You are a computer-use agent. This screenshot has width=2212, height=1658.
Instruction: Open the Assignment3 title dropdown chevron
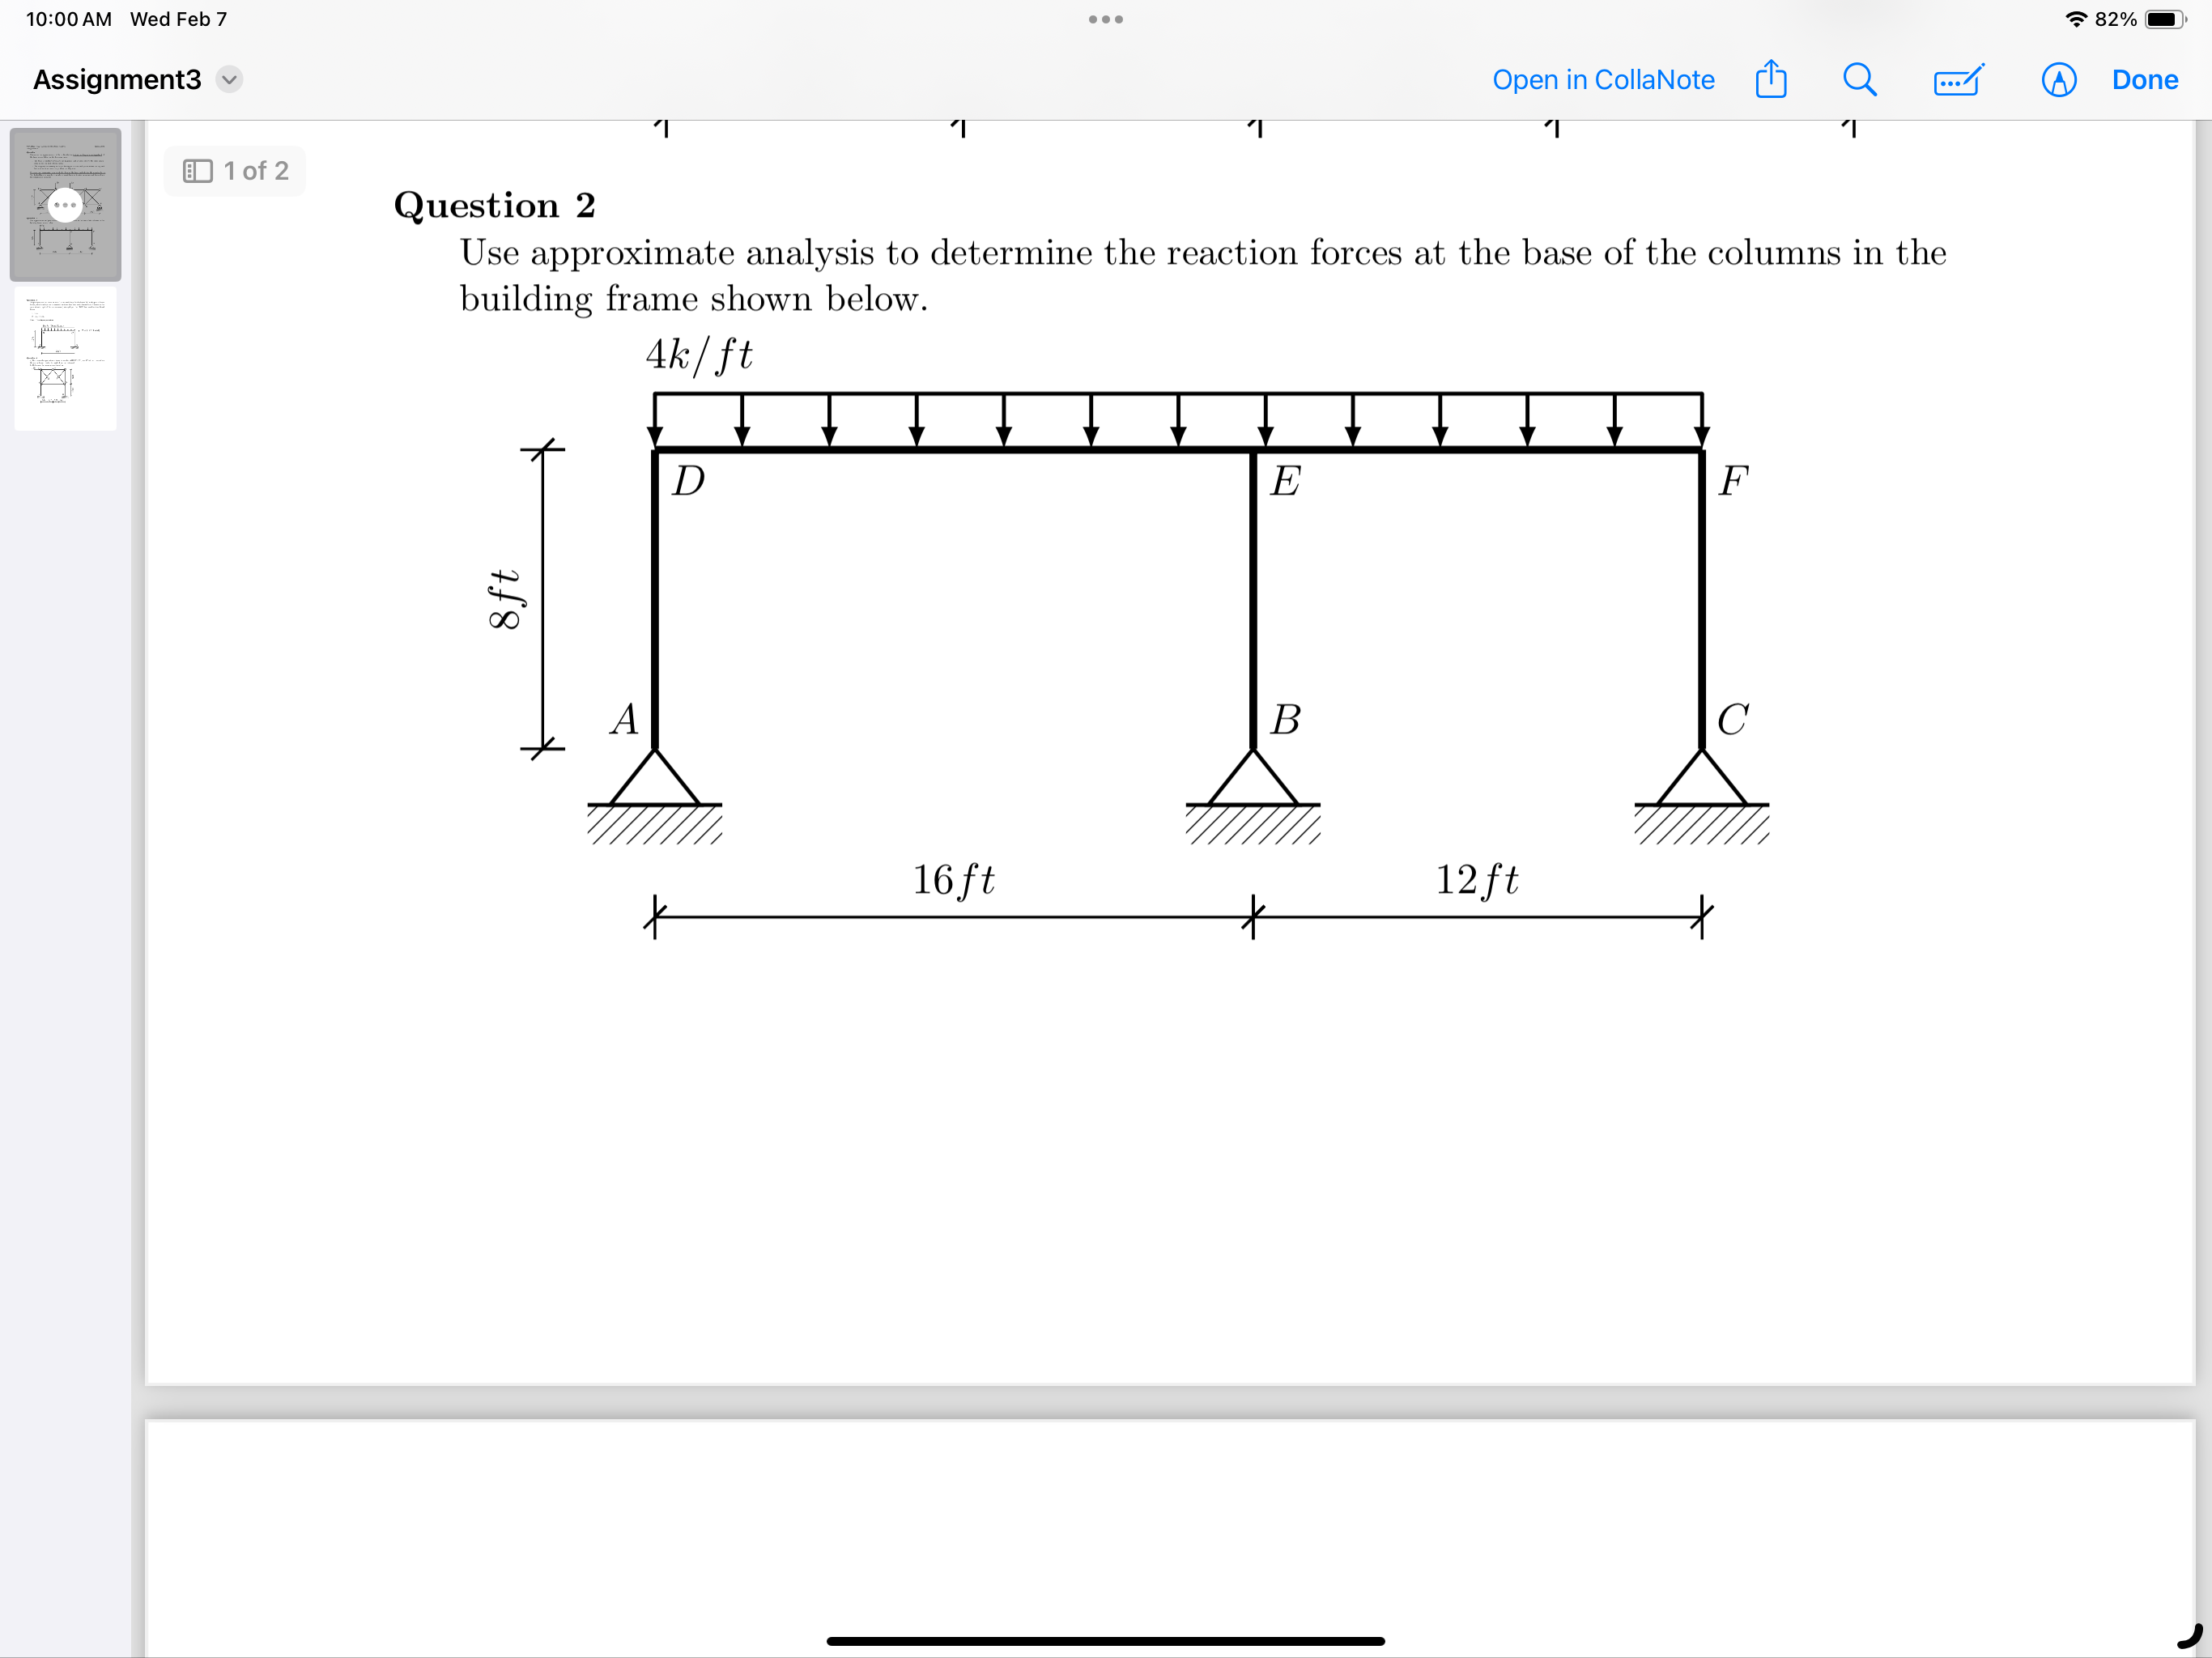coord(229,80)
